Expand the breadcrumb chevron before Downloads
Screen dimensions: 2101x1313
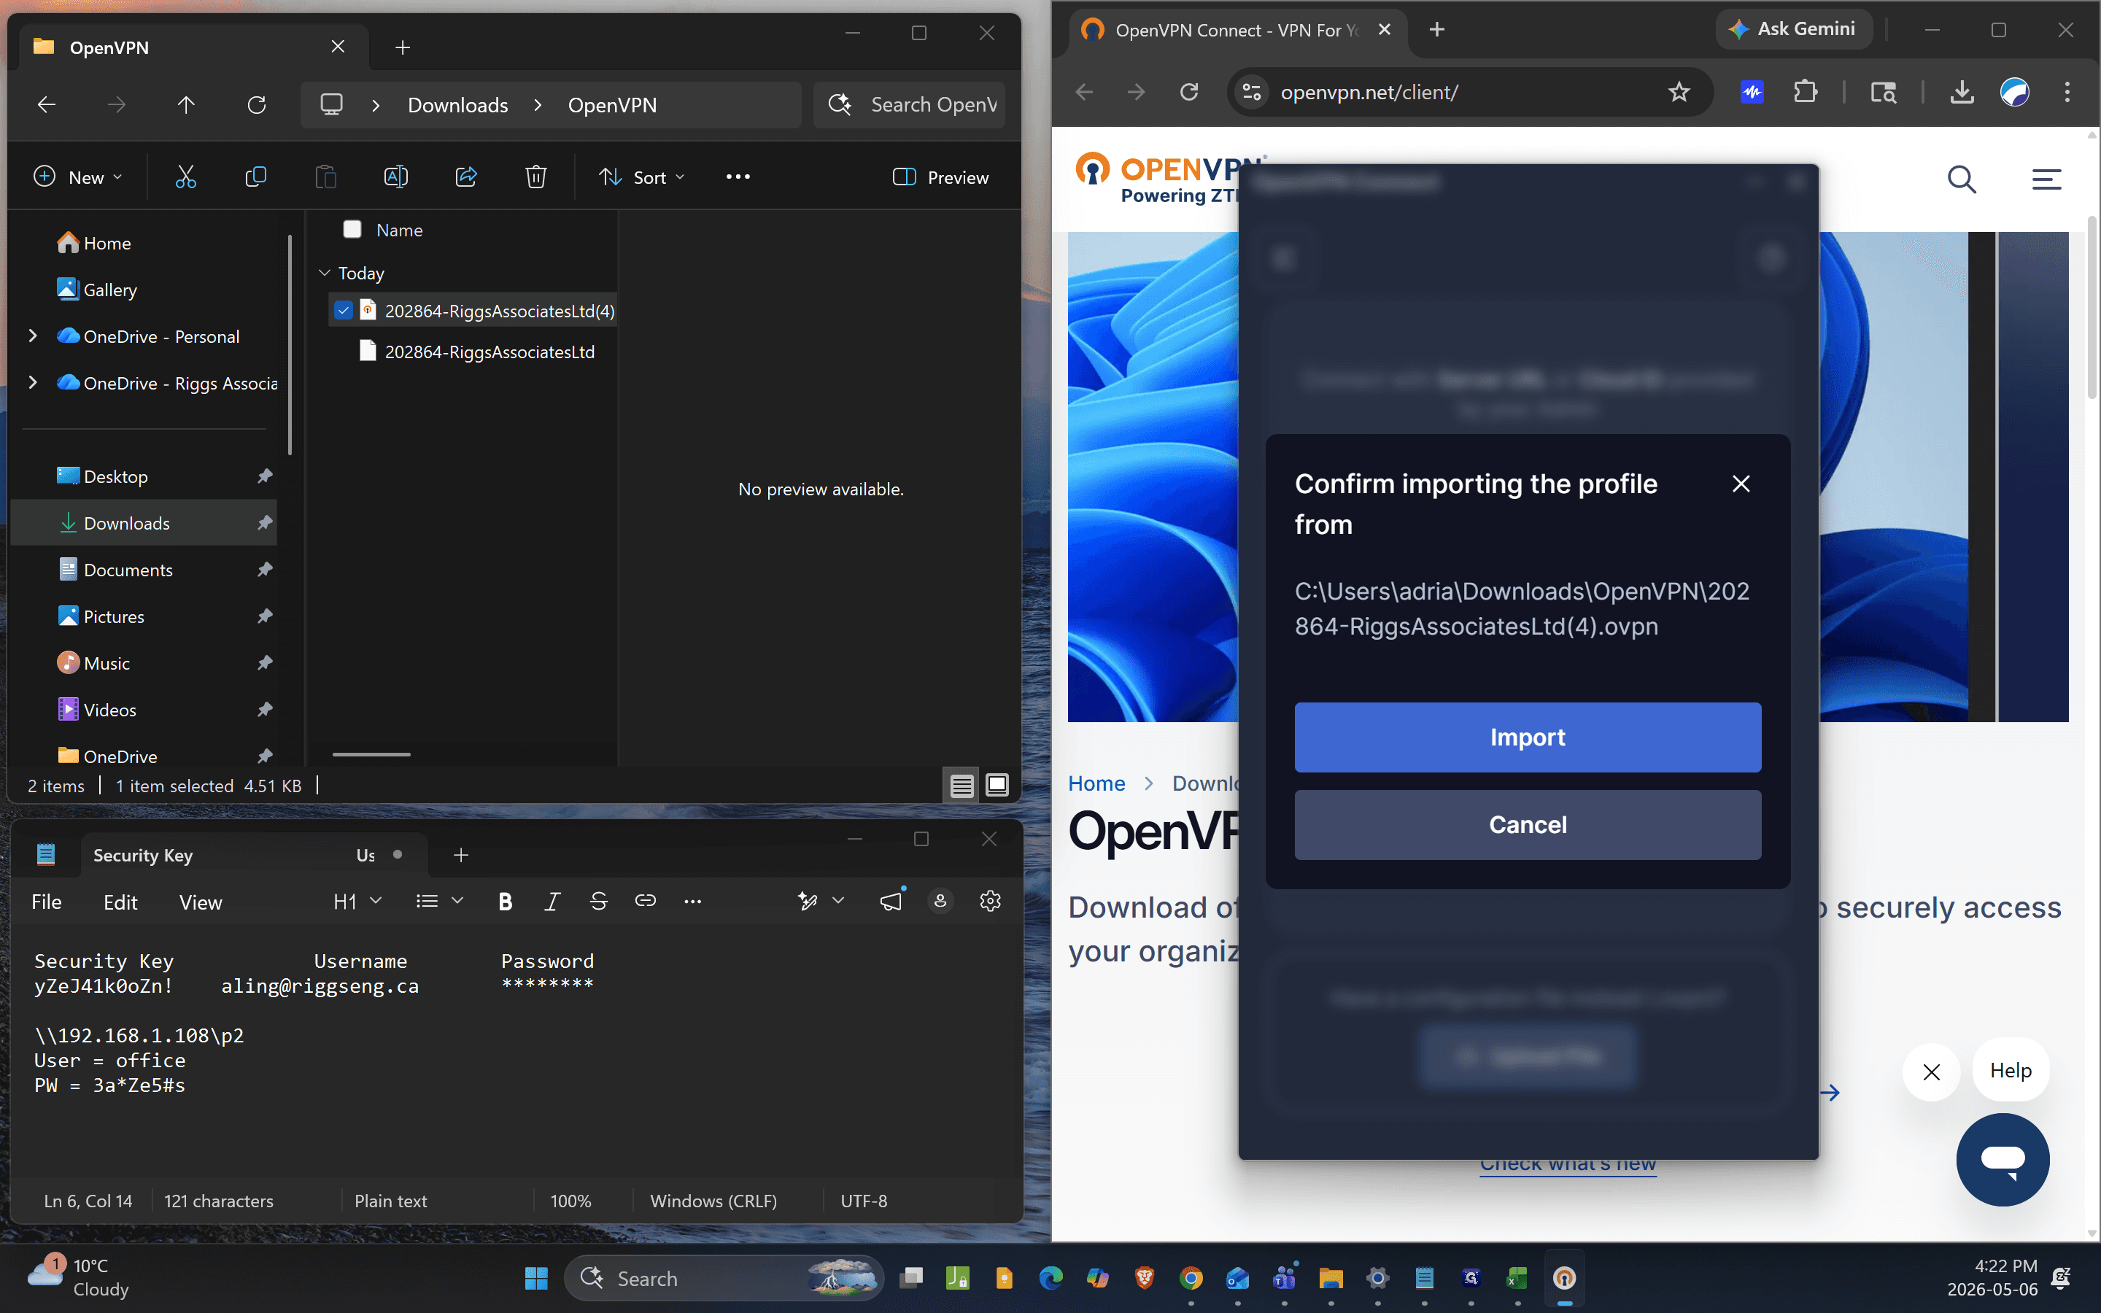coord(376,105)
